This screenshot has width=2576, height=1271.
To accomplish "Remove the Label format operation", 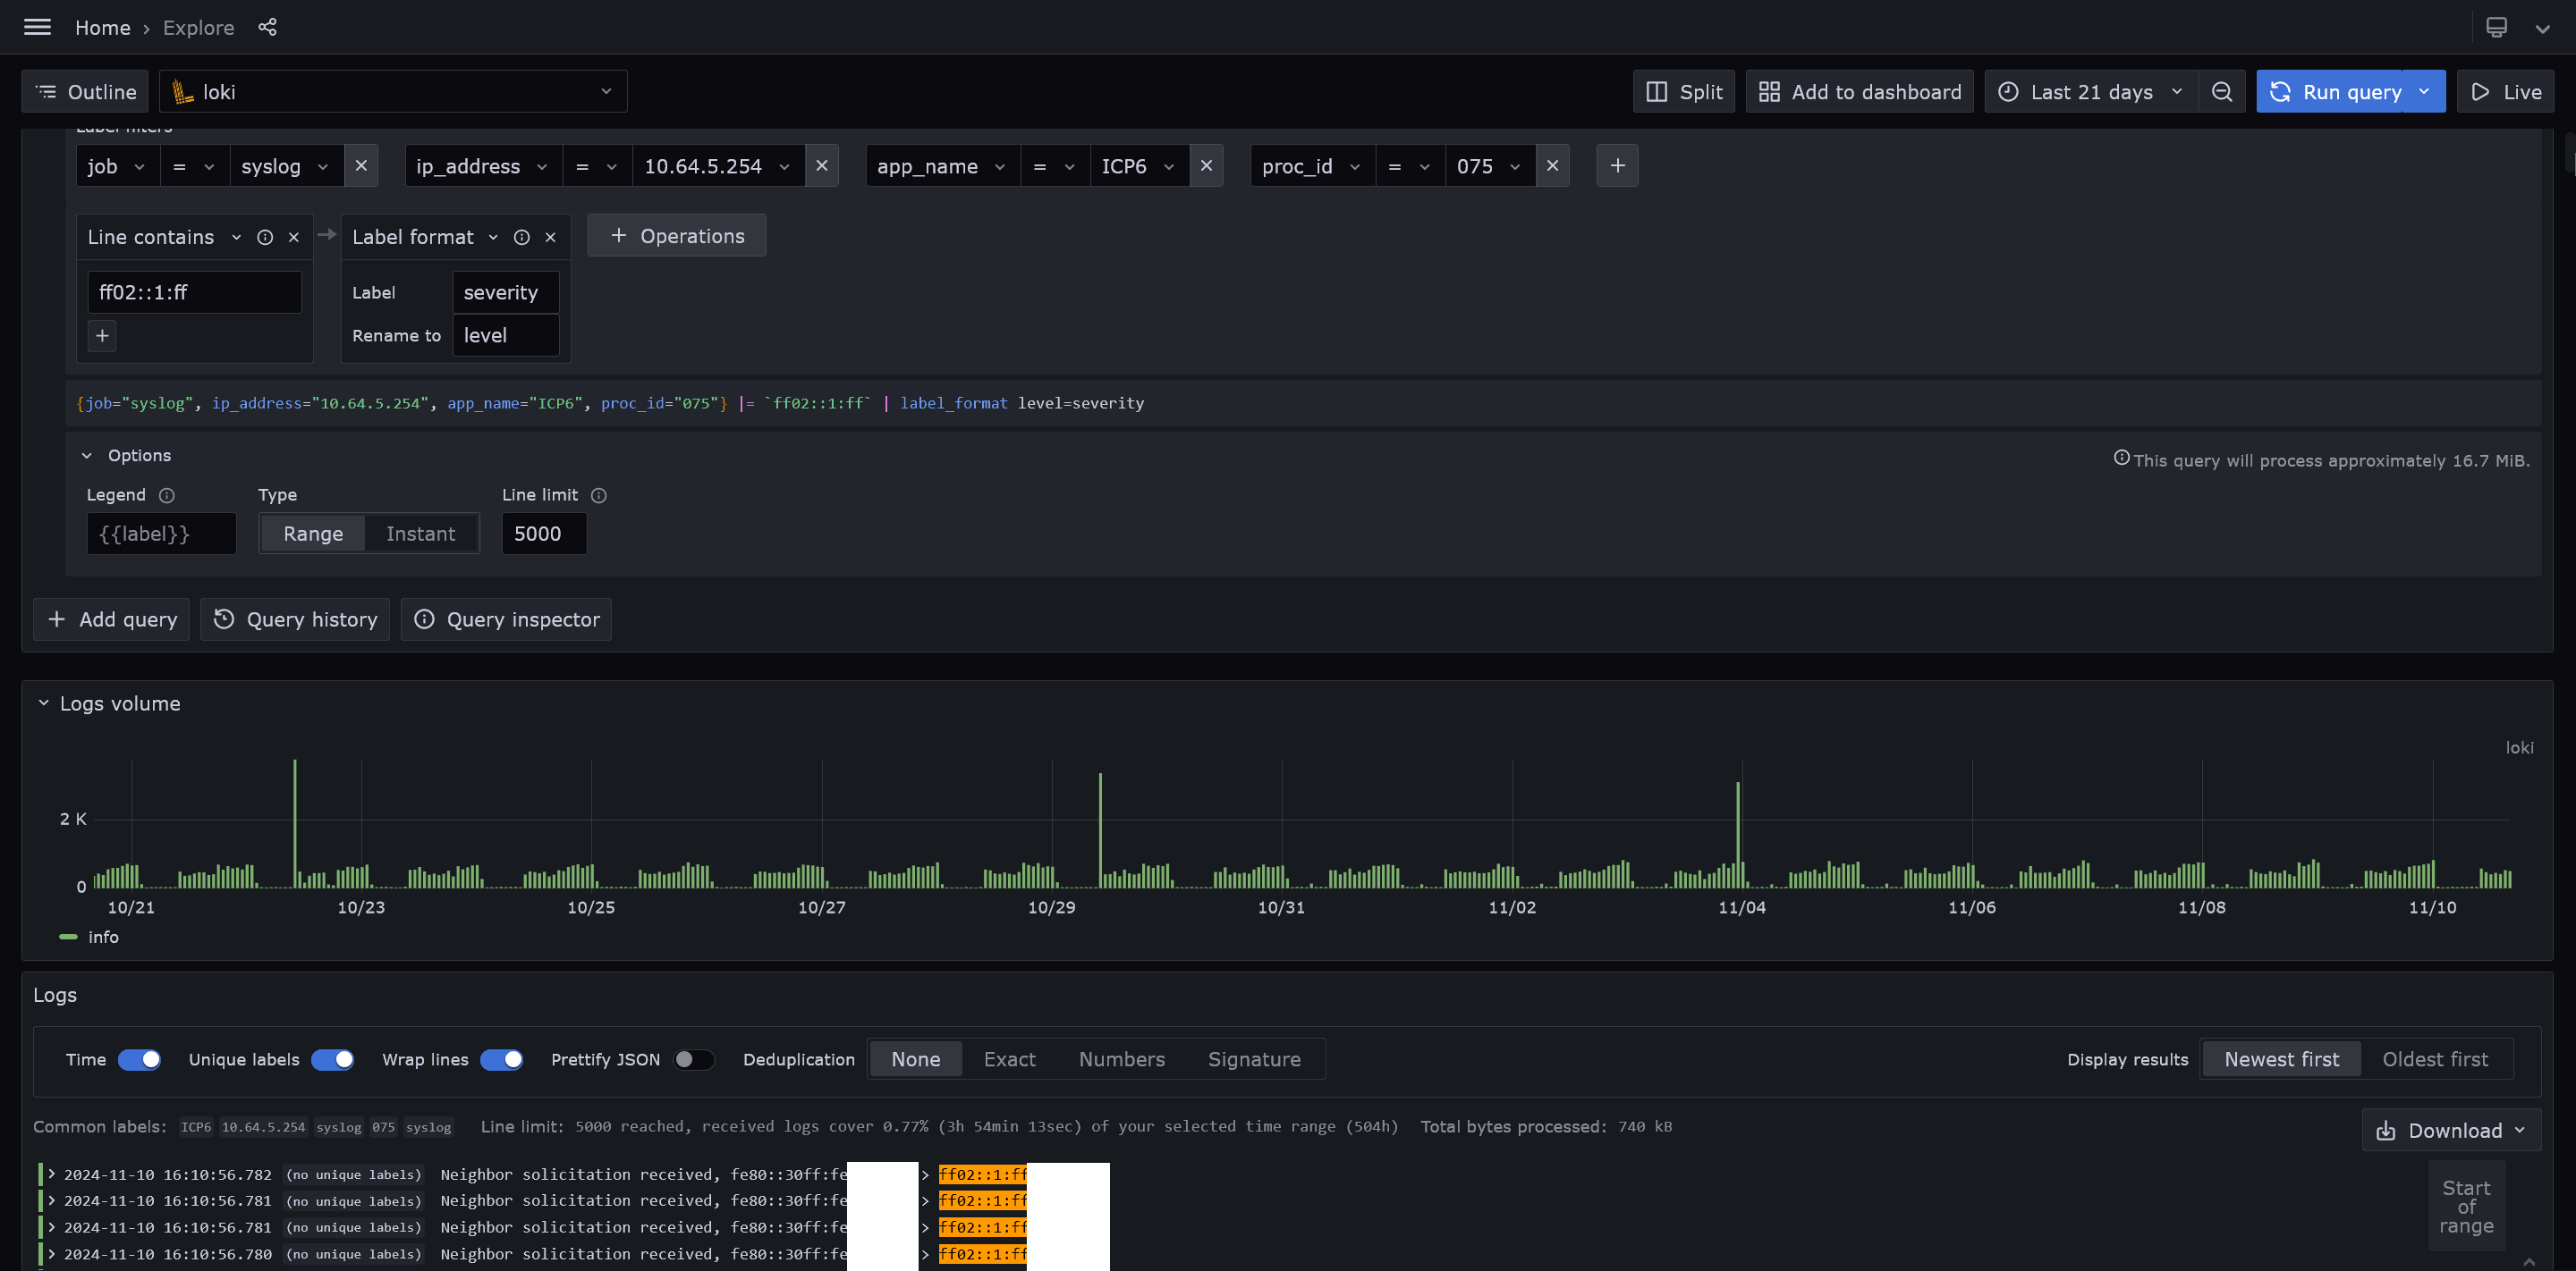I will pos(550,237).
